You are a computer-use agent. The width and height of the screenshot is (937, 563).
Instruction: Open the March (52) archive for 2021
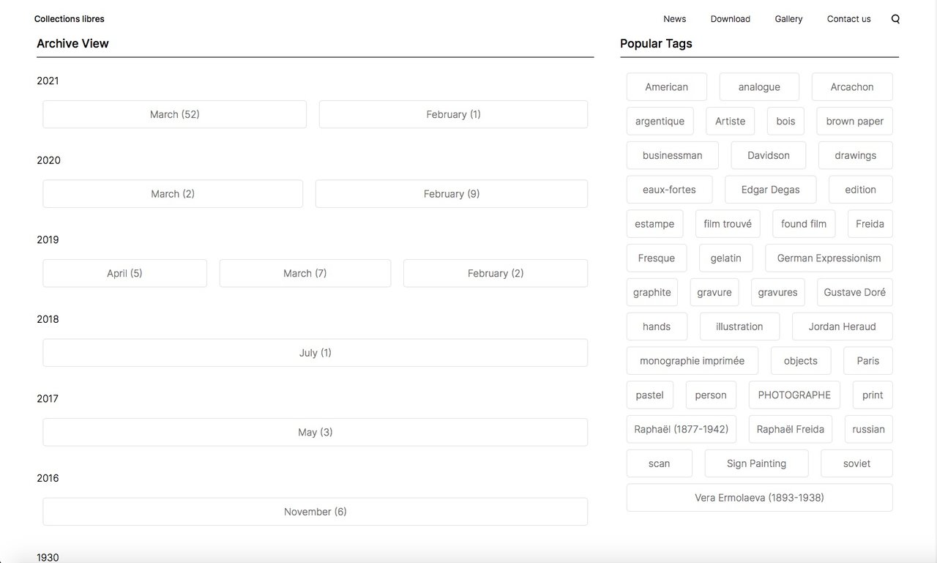[x=173, y=114]
